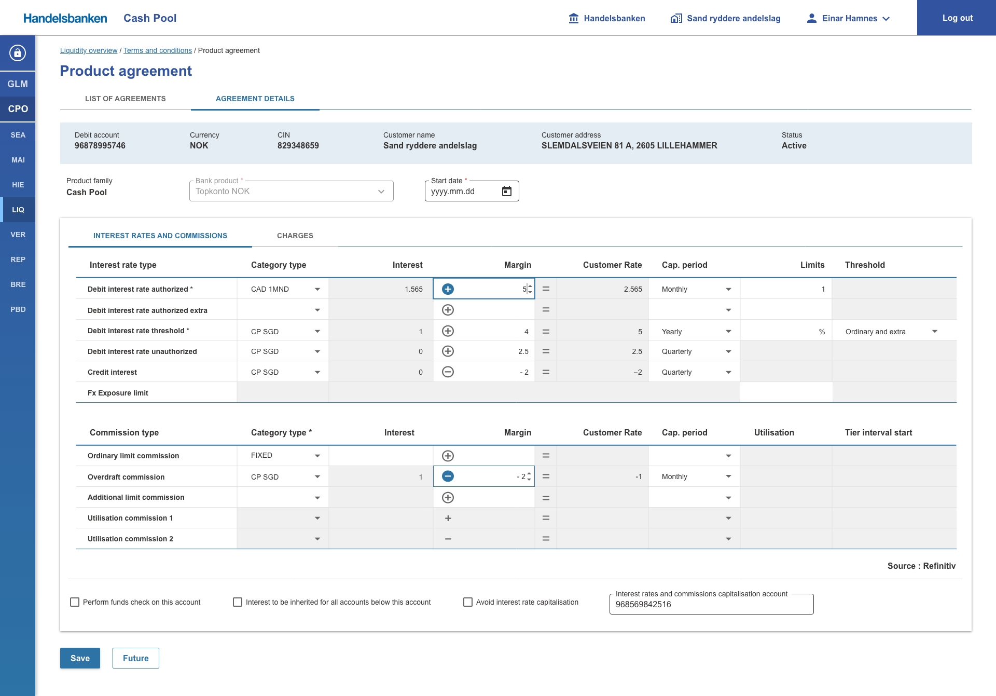
Task: Expand the category type dropdown for debit unauthorized
Action: [x=319, y=351]
